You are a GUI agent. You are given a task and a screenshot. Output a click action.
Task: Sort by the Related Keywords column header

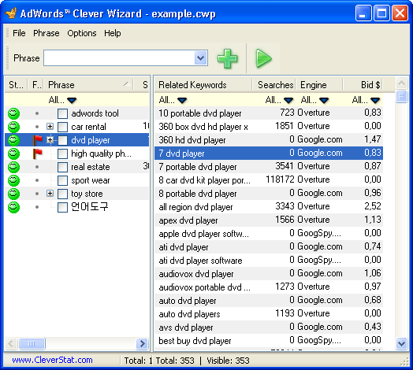(x=203, y=85)
